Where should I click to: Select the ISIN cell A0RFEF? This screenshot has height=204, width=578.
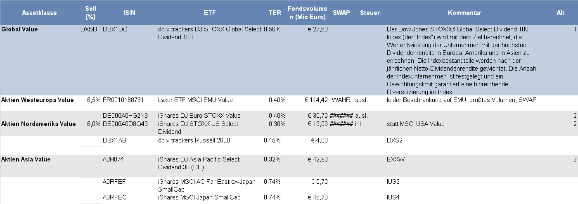point(114,182)
